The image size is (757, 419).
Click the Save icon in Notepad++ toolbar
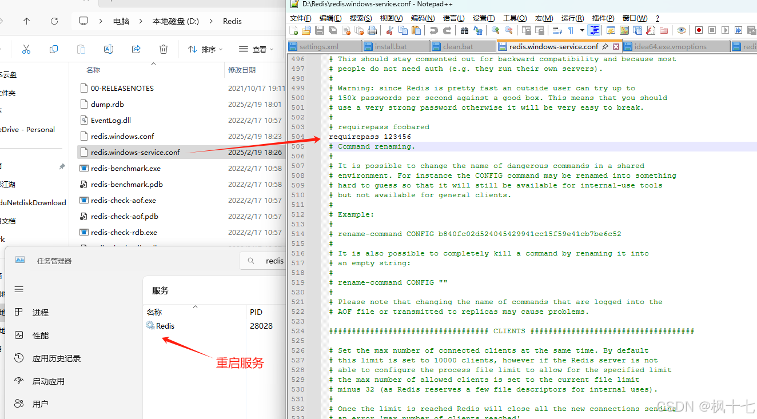pyautogui.click(x=319, y=30)
